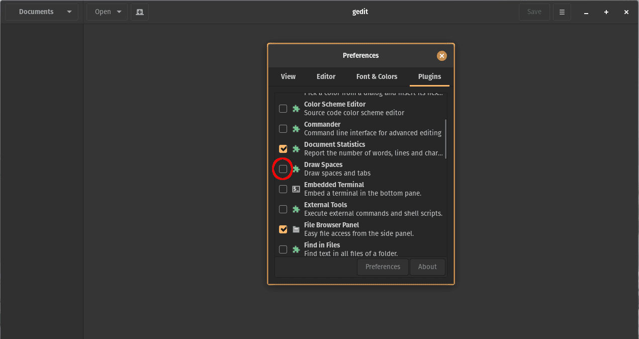Select 'Source code color scheme editor' description
The image size is (639, 339).
tap(354, 113)
